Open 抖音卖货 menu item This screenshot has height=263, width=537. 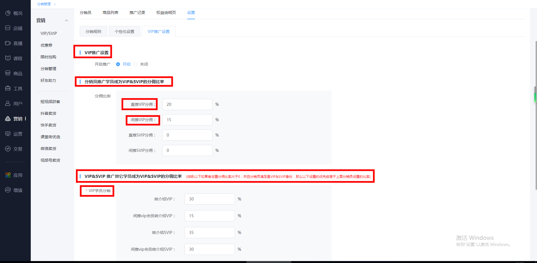click(x=48, y=113)
